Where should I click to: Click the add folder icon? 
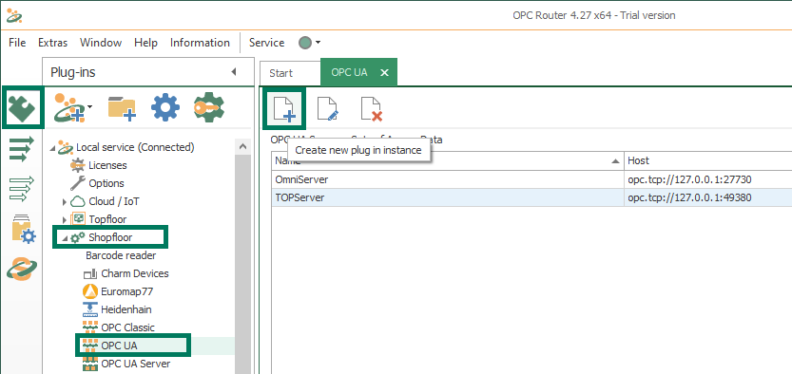pyautogui.click(x=122, y=108)
